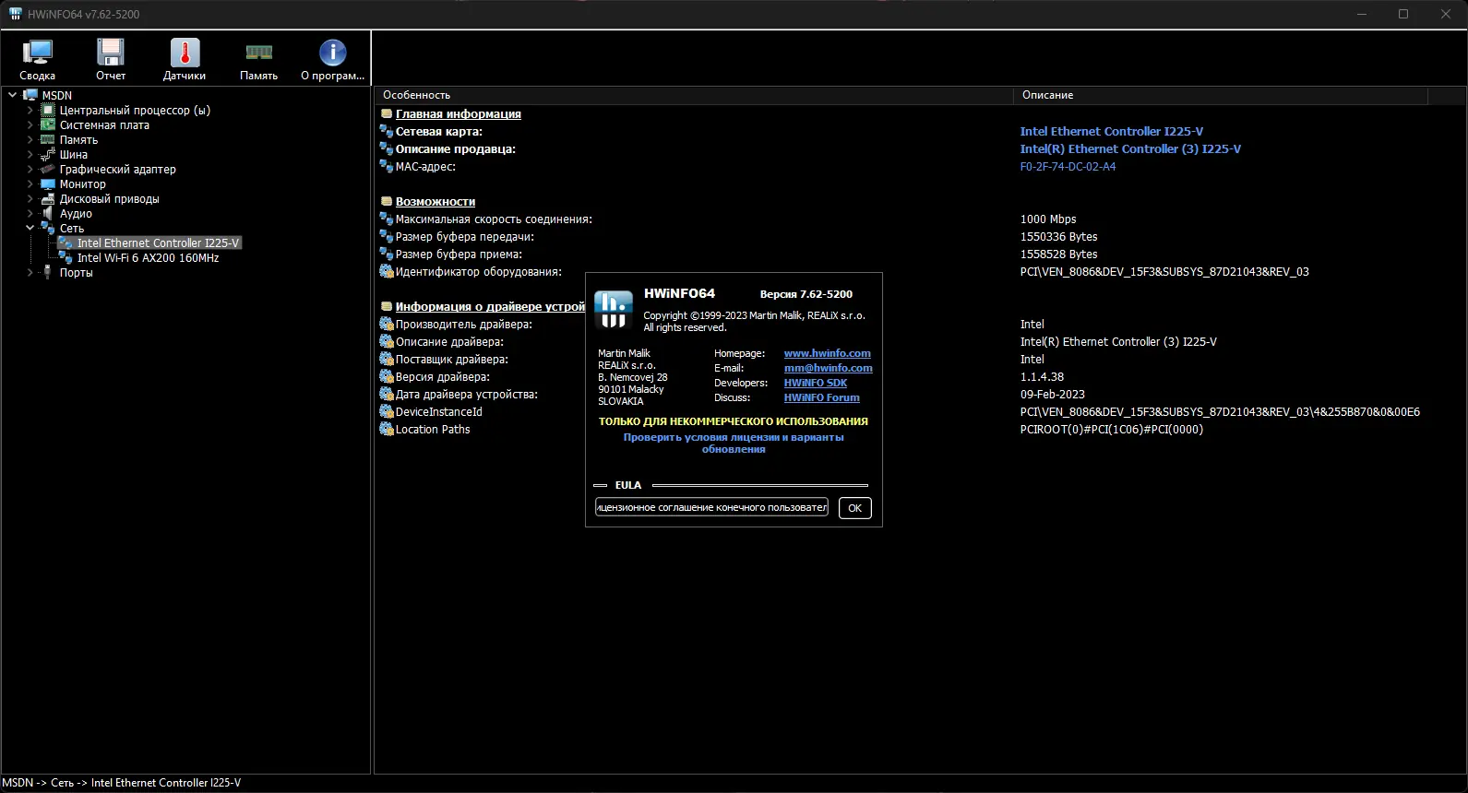Open the Сводка summary toolbar icon
1468x793 pixels.
pos(38,53)
